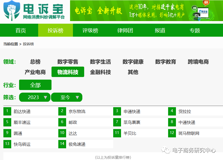Viewport: 223px width, 160px height.
Task: Click the telephone graphic in the banner
Action: coord(196,15)
